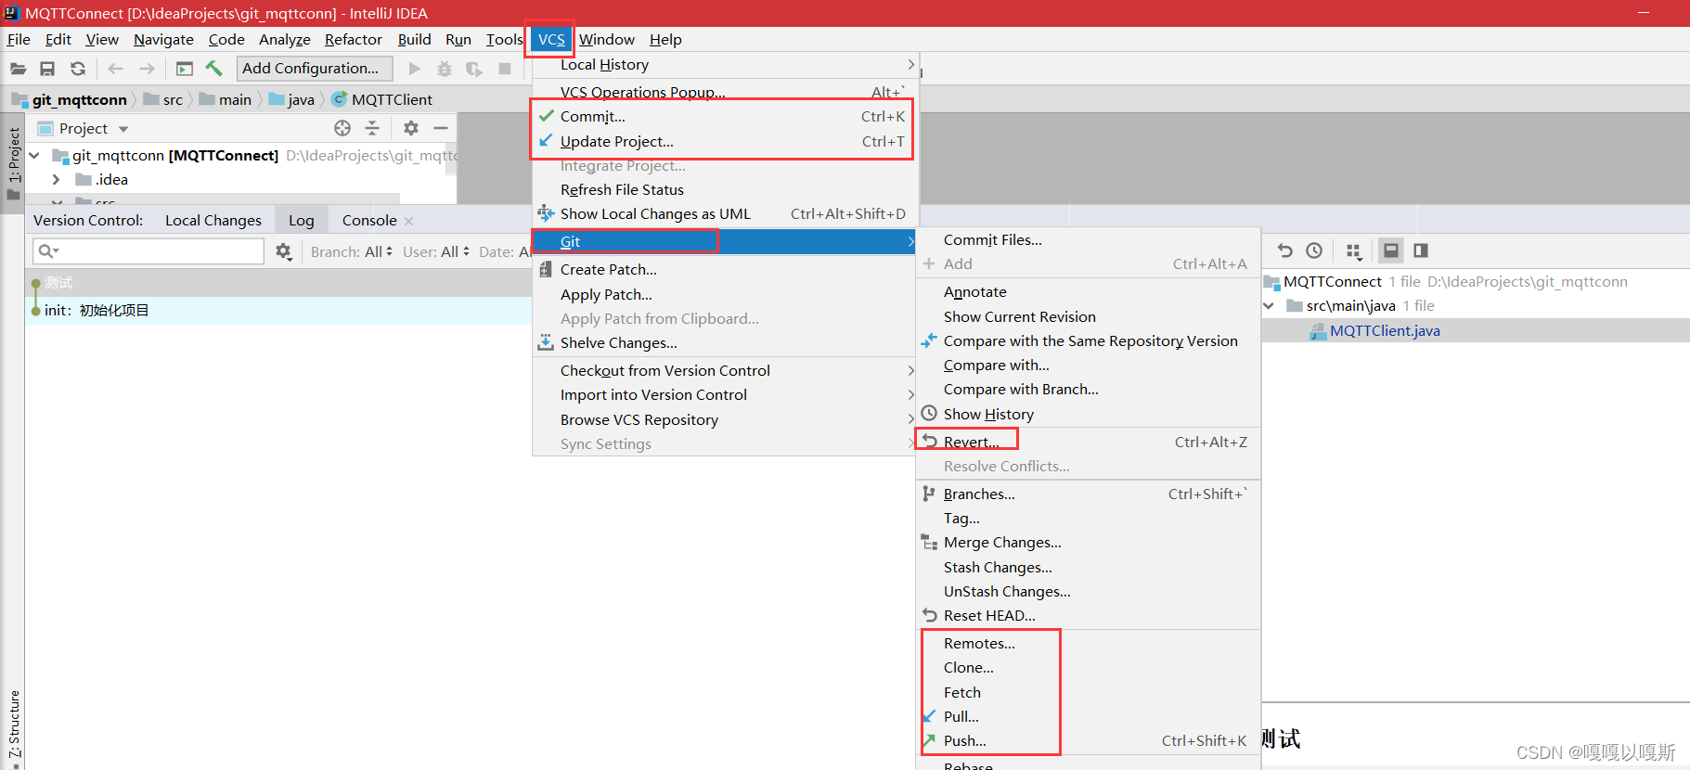The height and width of the screenshot is (770, 1690).
Task: Click the Back navigation arrow
Action: tap(116, 69)
